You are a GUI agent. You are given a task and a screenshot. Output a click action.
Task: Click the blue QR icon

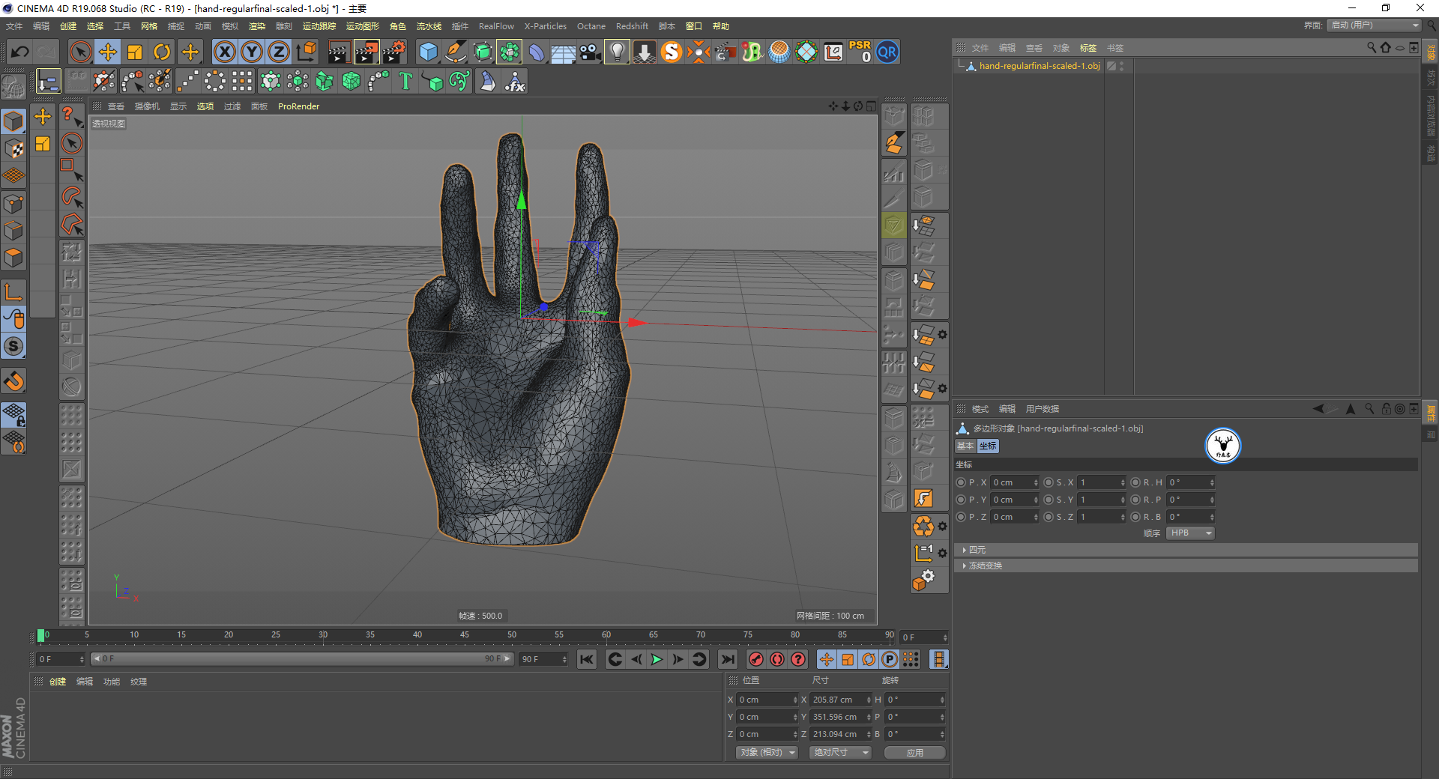887,52
